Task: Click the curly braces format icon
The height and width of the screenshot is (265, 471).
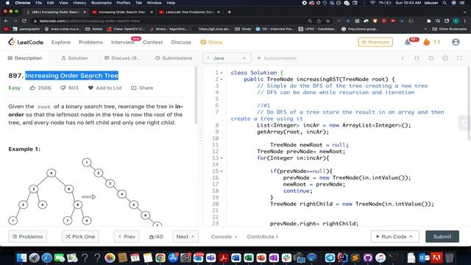Action: [417, 58]
